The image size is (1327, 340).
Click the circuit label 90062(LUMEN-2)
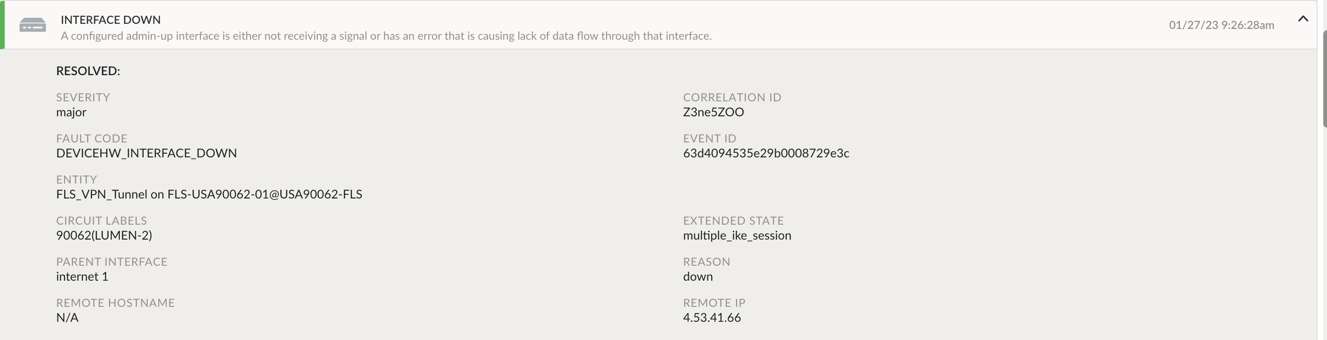[104, 235]
